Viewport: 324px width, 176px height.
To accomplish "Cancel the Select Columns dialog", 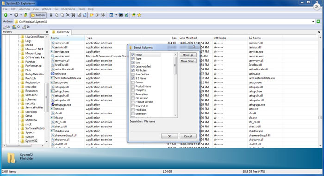I will pyautogui.click(x=188, y=136).
